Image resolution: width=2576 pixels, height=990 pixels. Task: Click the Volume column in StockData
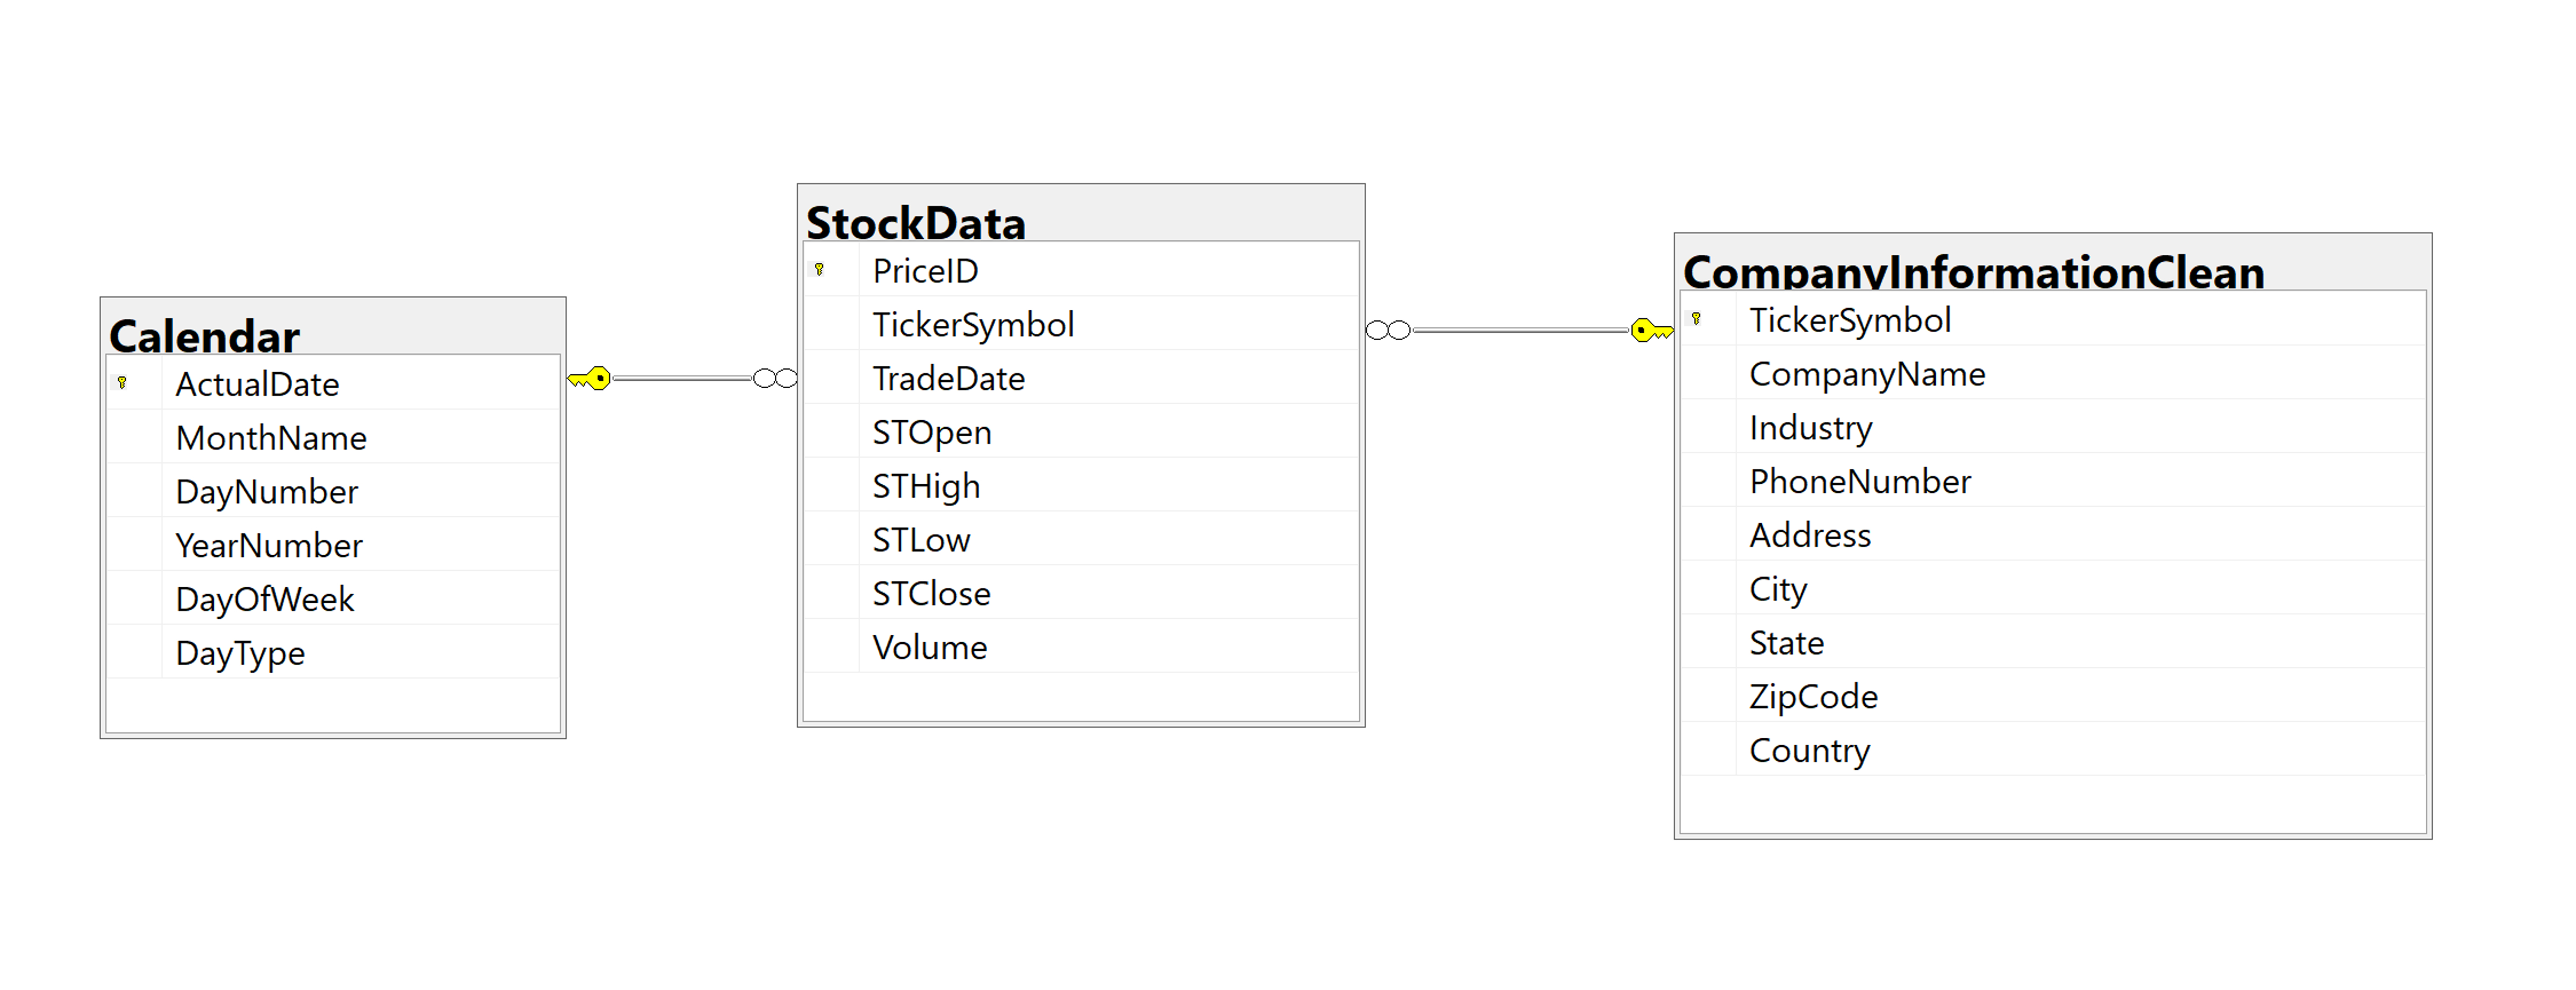coord(929,647)
